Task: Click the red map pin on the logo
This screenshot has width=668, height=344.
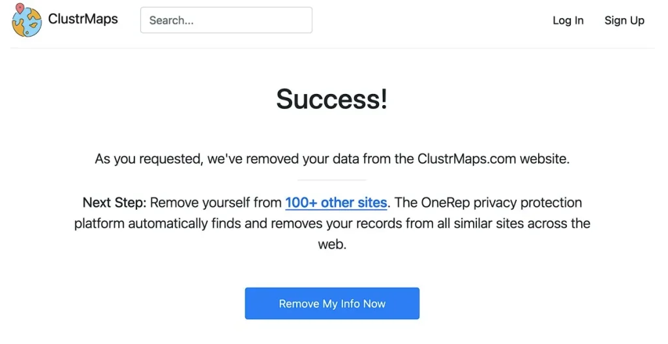Action: pyautogui.click(x=20, y=9)
